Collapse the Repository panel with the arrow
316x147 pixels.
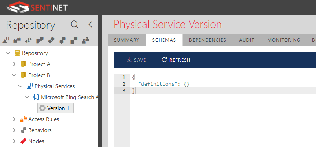[90, 25]
